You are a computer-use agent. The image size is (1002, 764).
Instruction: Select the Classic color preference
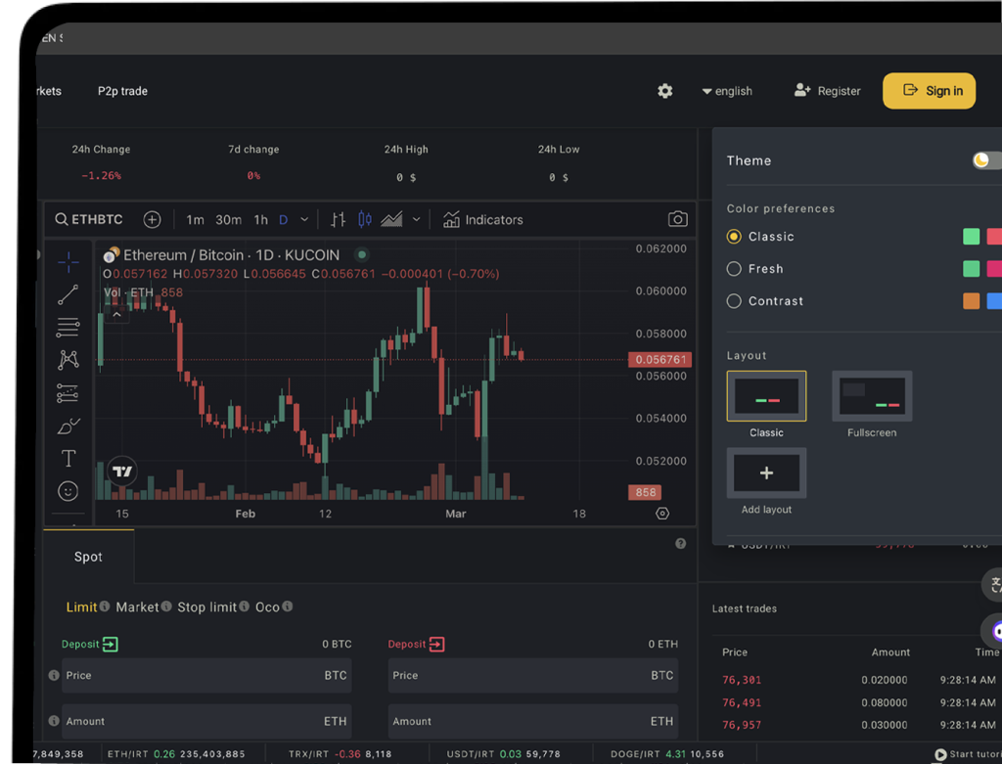click(x=735, y=237)
